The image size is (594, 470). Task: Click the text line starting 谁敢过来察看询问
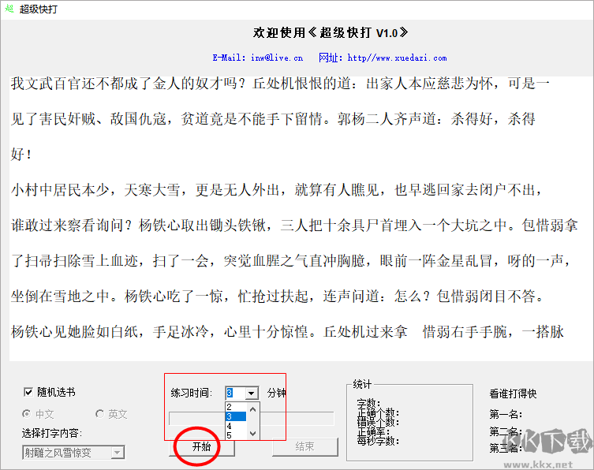point(294,226)
